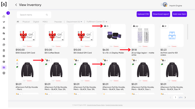This screenshot has height=109, width=195.
Task: Open the three-dot menu beside the avatar
Action: click(161, 5)
